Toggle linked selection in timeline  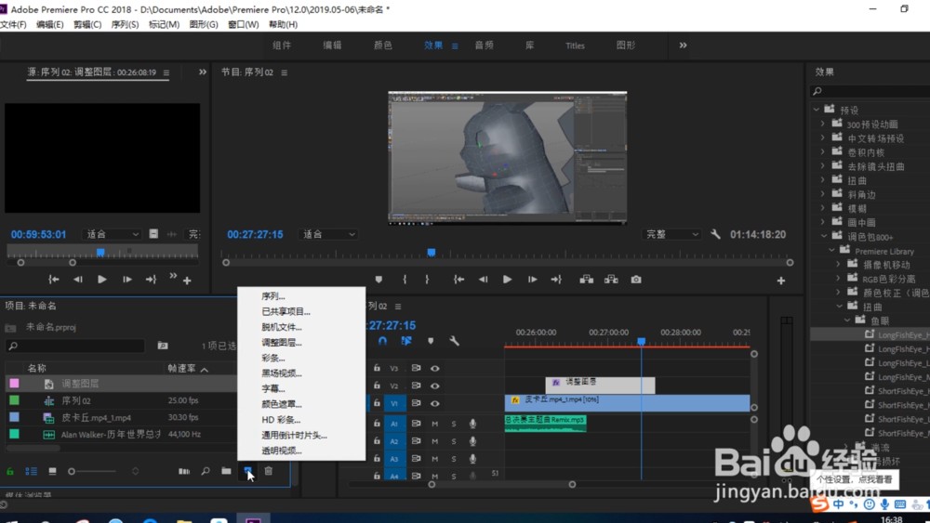(x=406, y=341)
